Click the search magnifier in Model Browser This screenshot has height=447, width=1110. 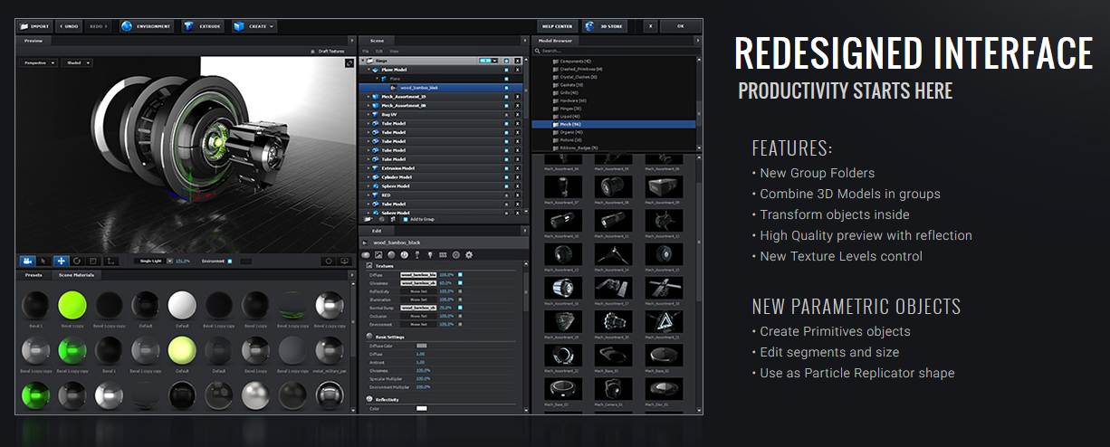(537, 51)
